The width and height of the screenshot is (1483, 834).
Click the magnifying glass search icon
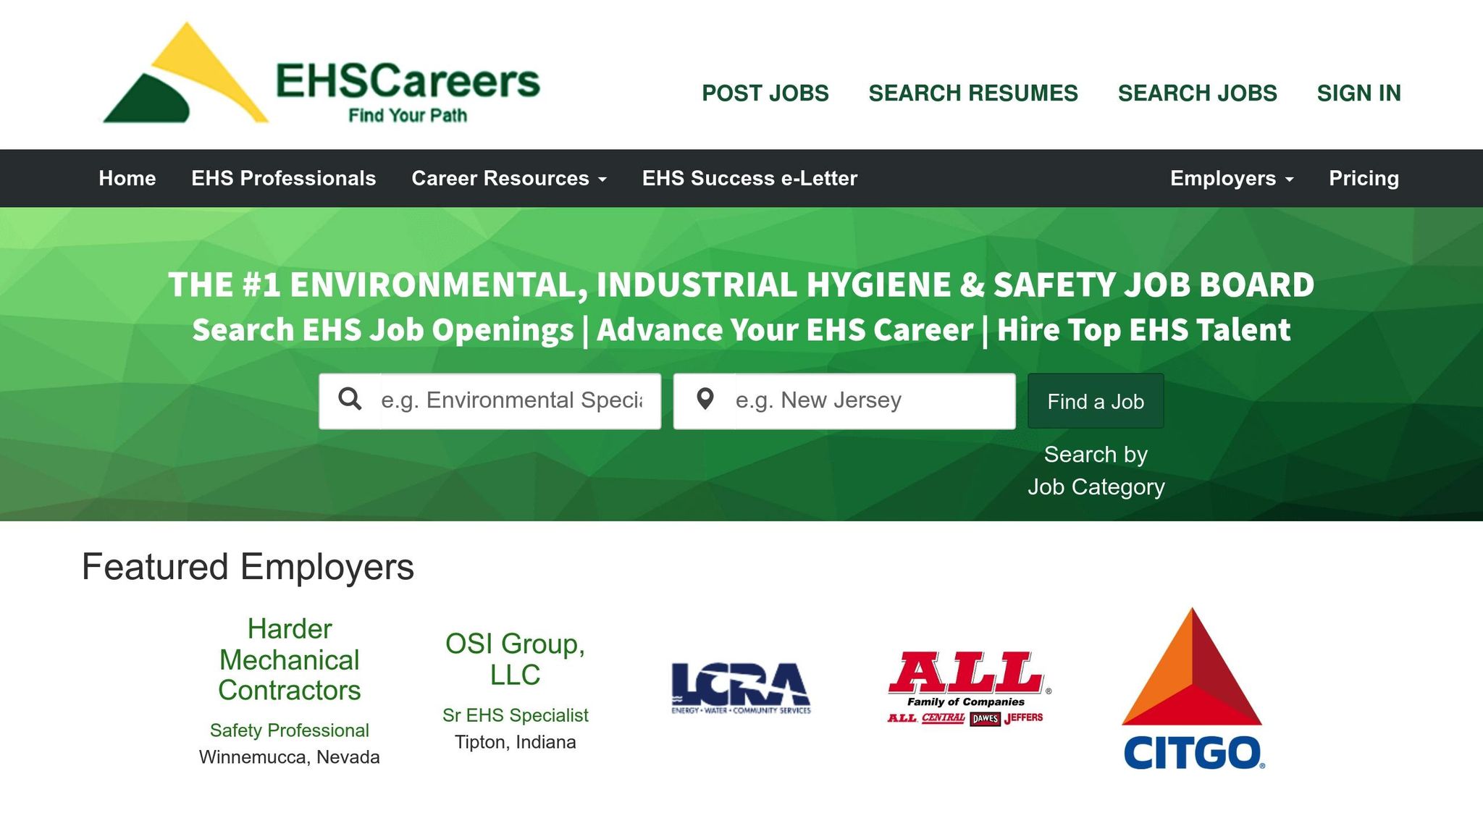pyautogui.click(x=350, y=400)
